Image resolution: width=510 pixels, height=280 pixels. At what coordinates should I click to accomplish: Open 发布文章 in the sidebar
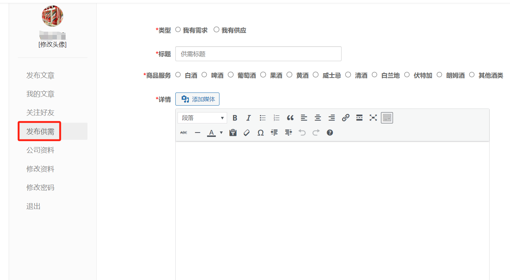click(40, 75)
